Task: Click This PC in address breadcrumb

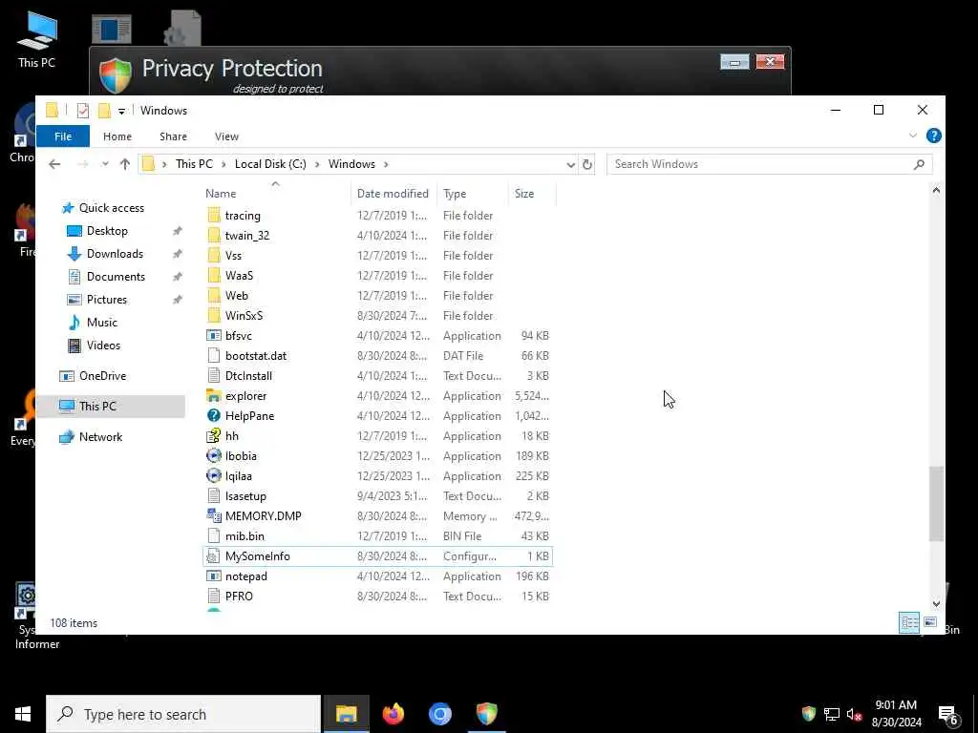Action: coord(194,164)
